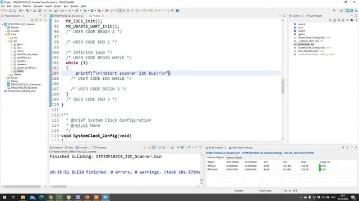
Task: Click the green Run toolbar icon
Action: (92, 11)
